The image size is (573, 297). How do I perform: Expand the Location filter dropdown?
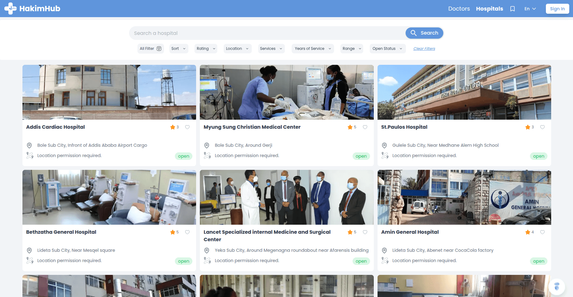pyautogui.click(x=237, y=49)
